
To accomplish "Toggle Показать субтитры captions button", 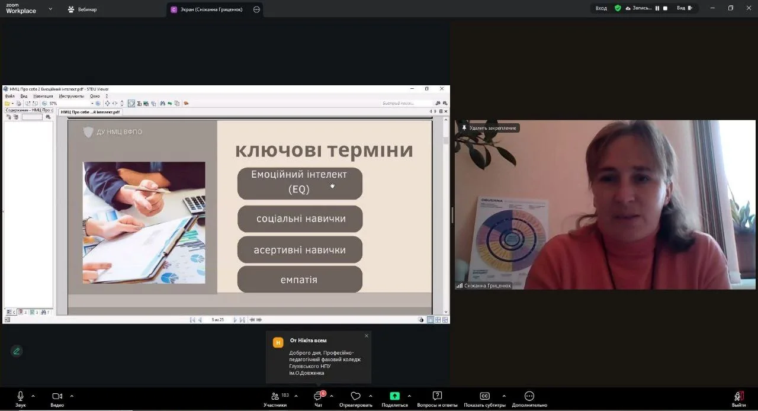I will pyautogui.click(x=484, y=396).
